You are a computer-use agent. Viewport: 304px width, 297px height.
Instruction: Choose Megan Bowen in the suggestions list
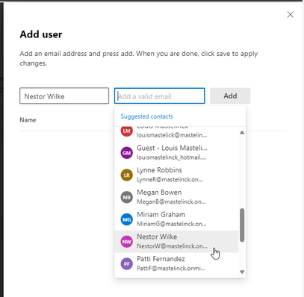tap(176, 197)
